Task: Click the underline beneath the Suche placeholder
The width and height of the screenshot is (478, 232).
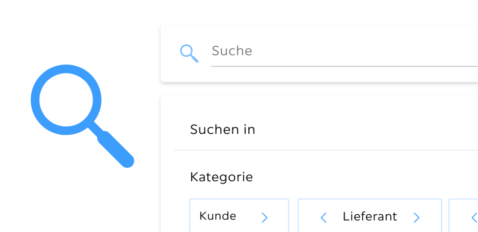Action: coord(344,66)
